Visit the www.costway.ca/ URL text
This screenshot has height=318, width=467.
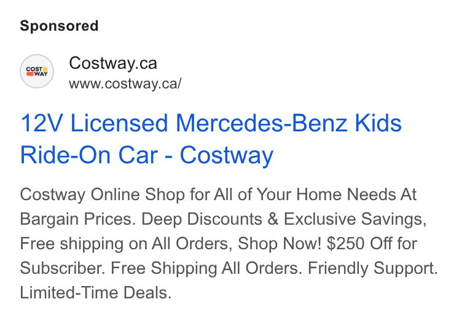(125, 83)
